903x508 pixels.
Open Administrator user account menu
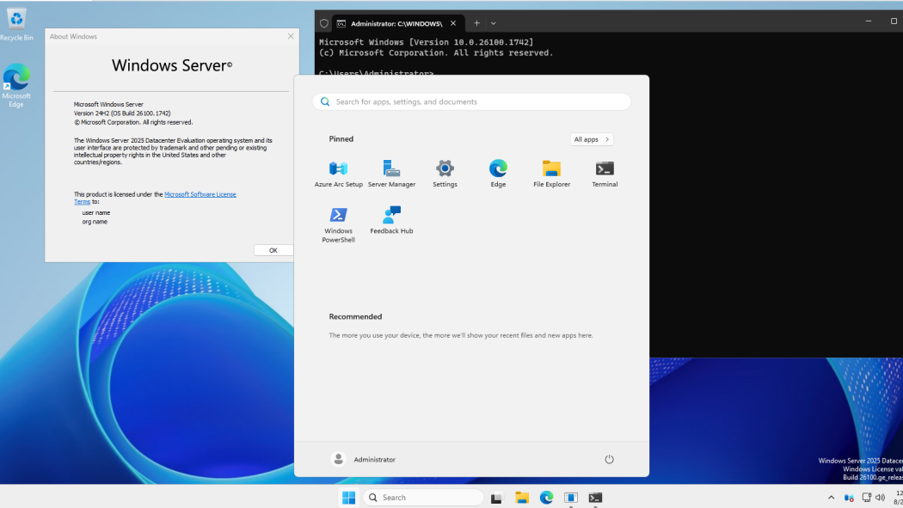click(364, 459)
